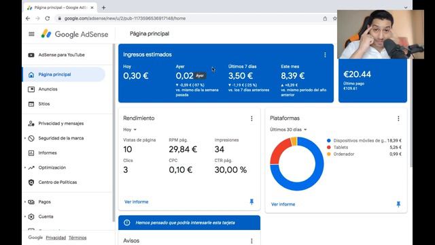Image resolution: width=435 pixels, height=245 pixels.
Task: Click the Seguridad de la marca blocked icon
Action: [x=31, y=138]
